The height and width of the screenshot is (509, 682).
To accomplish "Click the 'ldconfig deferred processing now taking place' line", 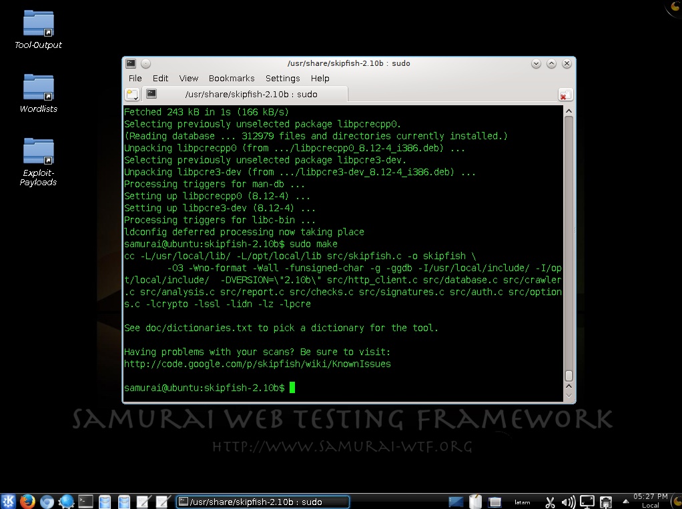I will (x=244, y=232).
